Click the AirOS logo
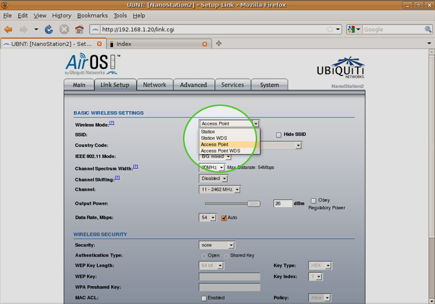This screenshot has width=435, height=304. point(93,64)
